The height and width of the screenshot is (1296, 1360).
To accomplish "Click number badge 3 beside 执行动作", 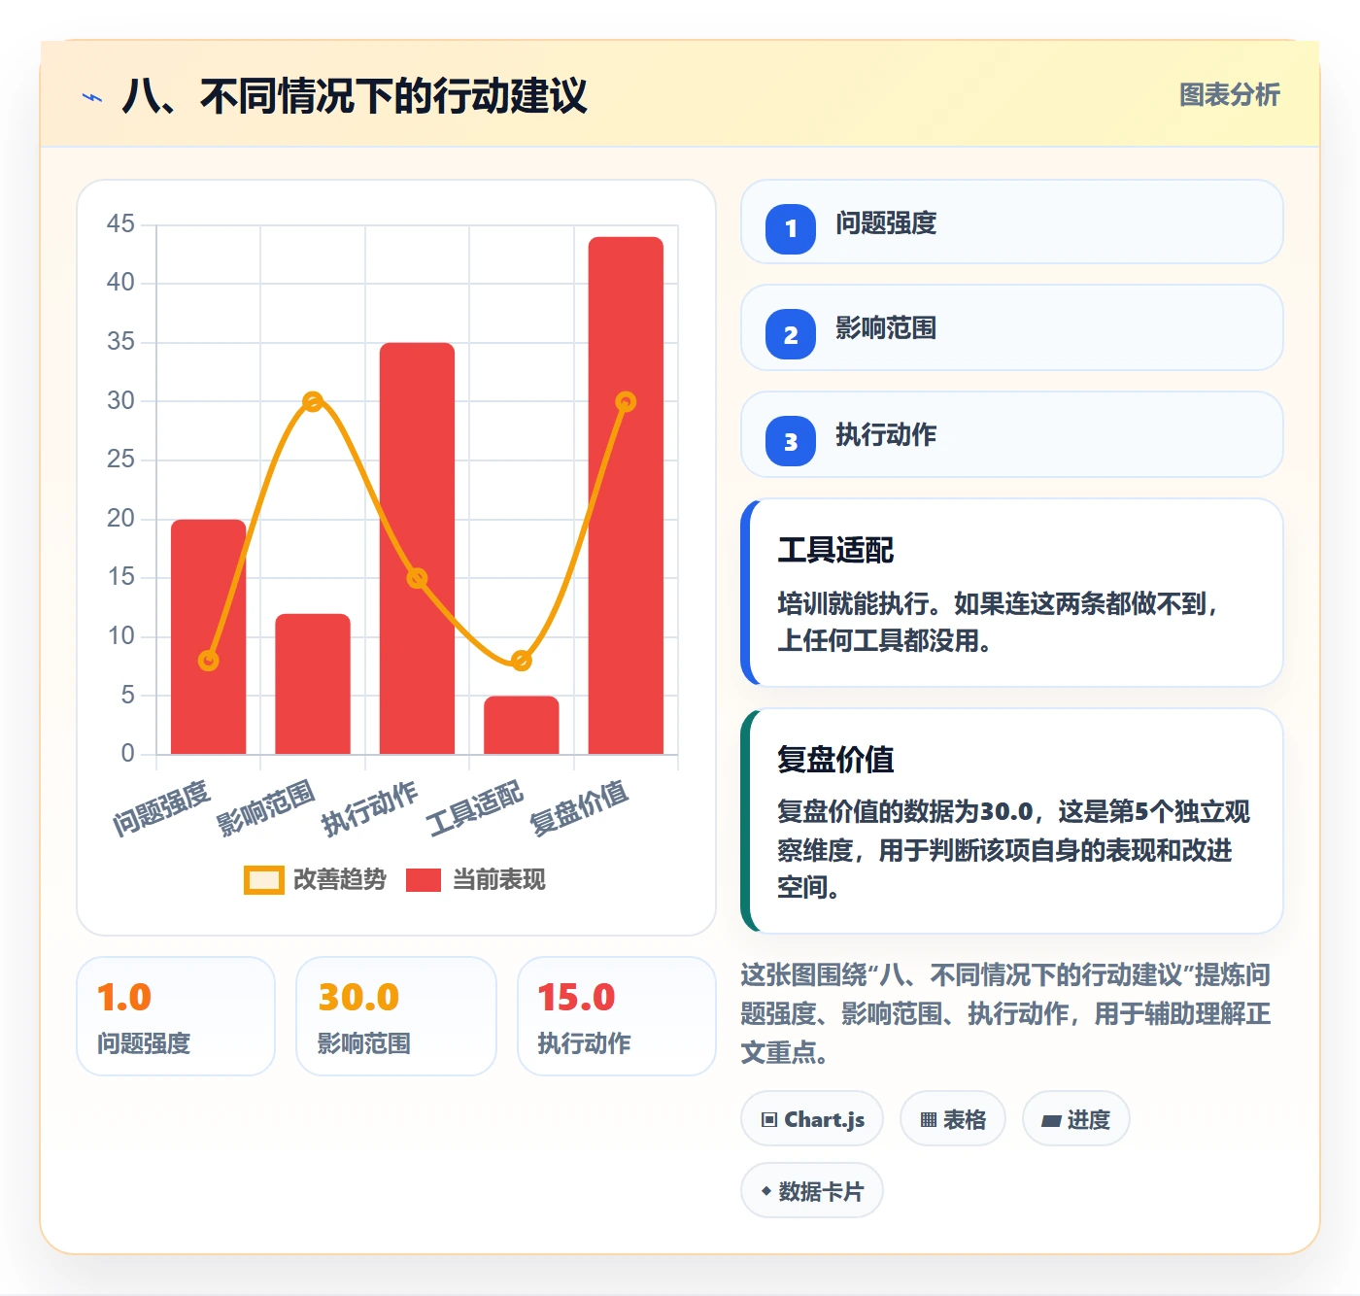I will point(791,441).
